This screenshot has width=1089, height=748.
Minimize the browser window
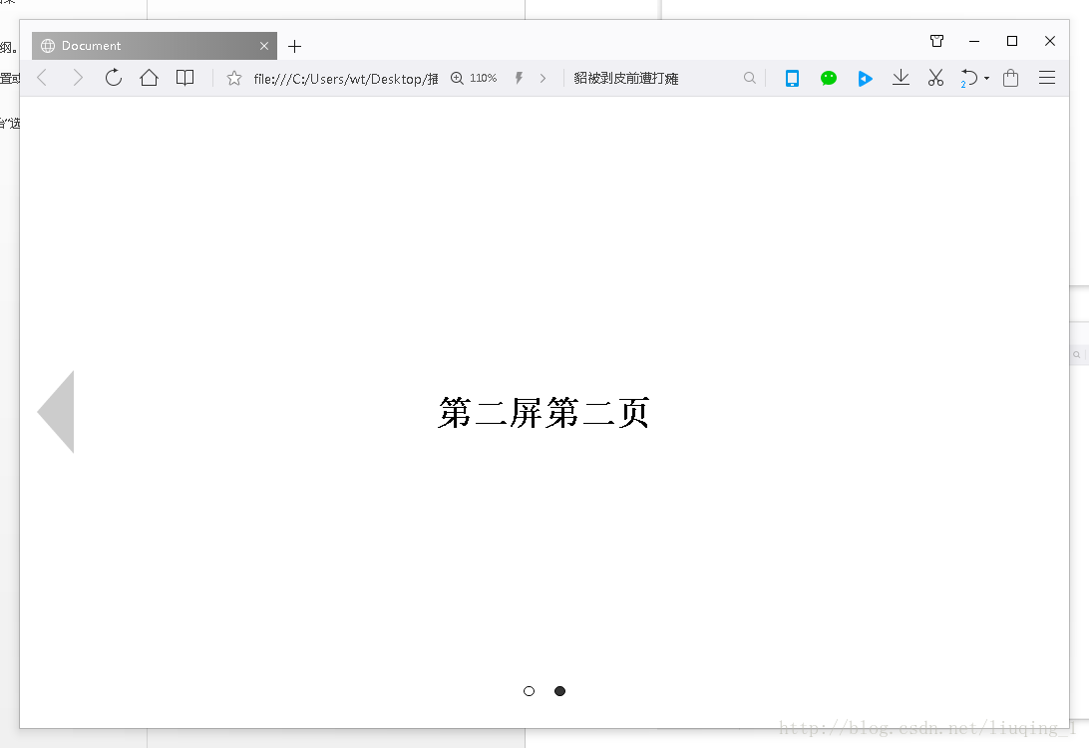click(x=974, y=41)
